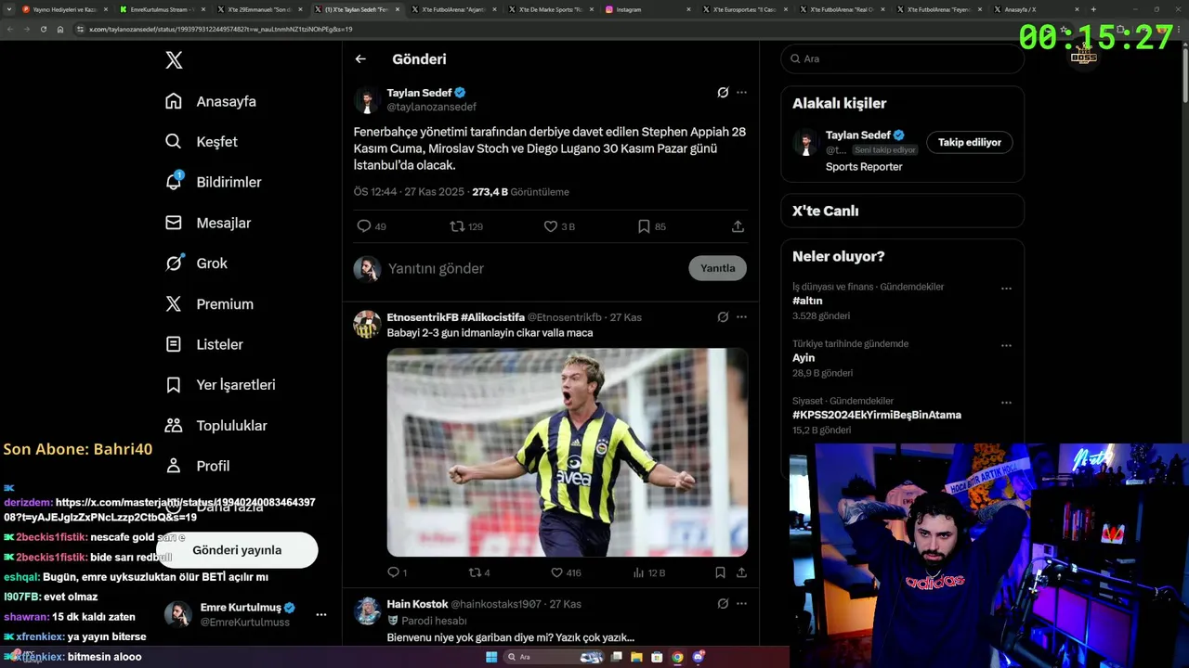1189x668 pixels.
Task: Like EtnosentrikFB reply with 416 likes
Action: point(556,572)
